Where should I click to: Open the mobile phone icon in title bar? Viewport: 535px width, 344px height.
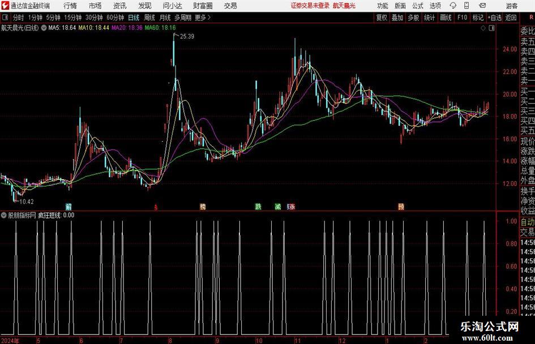[466, 6]
